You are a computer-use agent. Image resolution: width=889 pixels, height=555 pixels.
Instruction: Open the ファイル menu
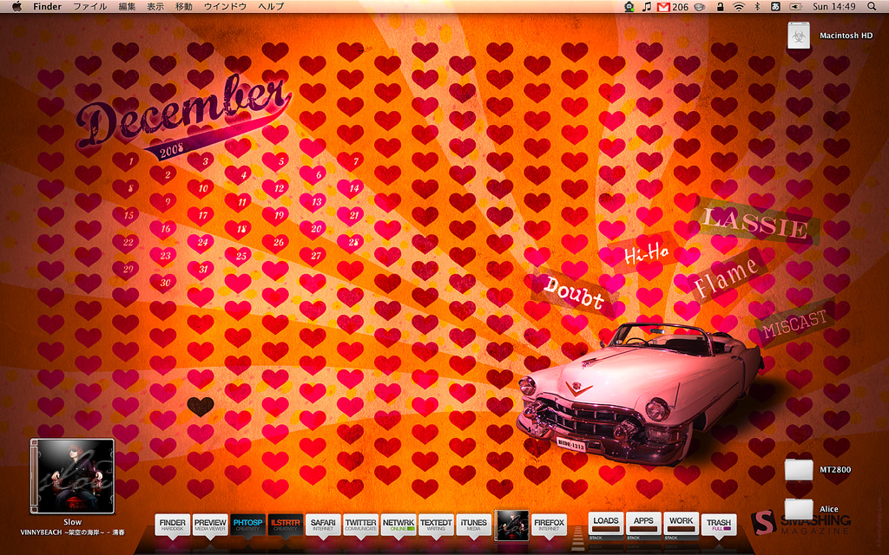coord(89,7)
